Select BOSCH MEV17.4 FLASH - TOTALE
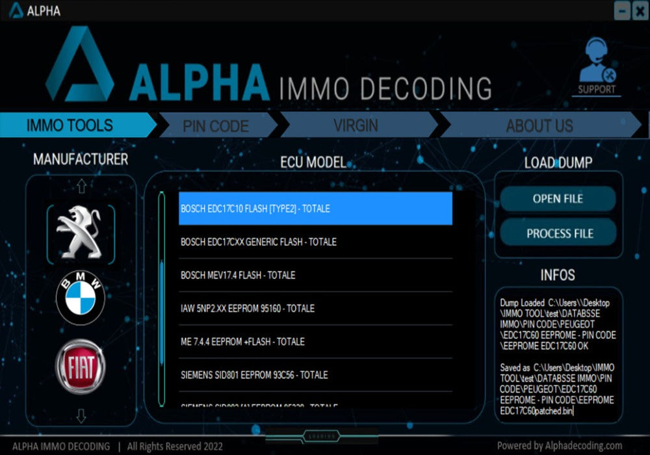The height and width of the screenshot is (455, 650). 315,275
